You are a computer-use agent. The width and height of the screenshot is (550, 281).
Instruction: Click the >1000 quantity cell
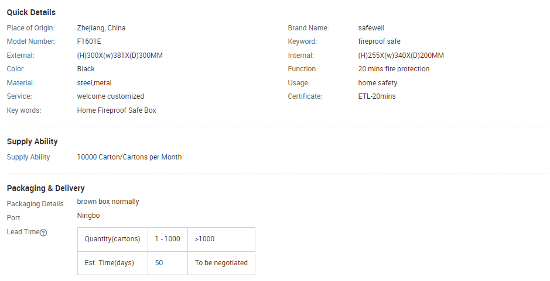(x=221, y=240)
